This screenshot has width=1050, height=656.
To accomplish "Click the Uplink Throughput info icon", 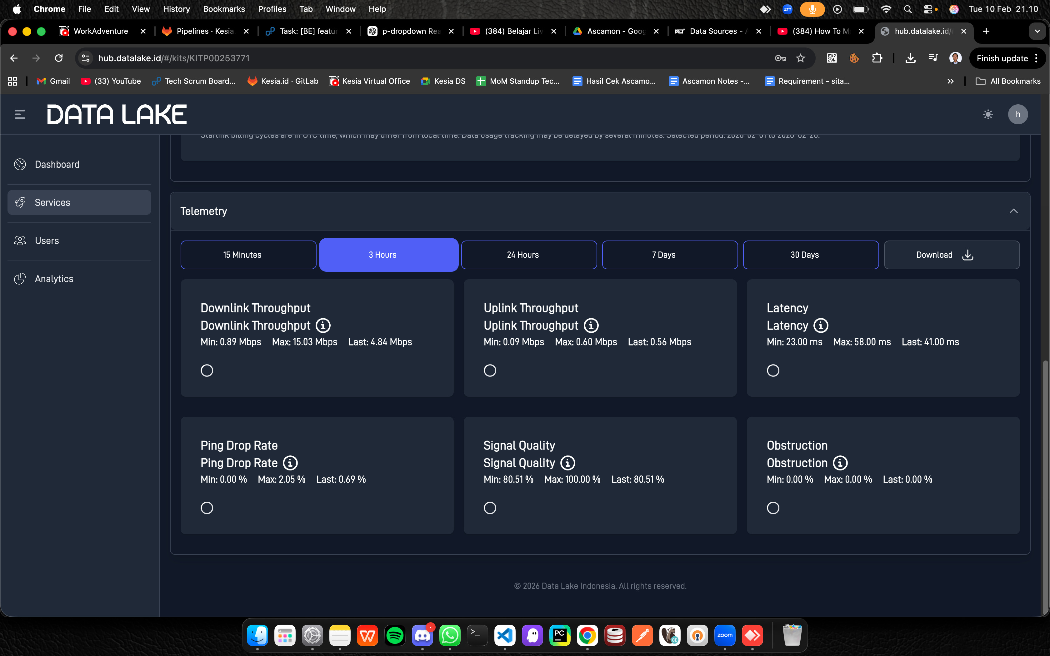I will point(591,326).
